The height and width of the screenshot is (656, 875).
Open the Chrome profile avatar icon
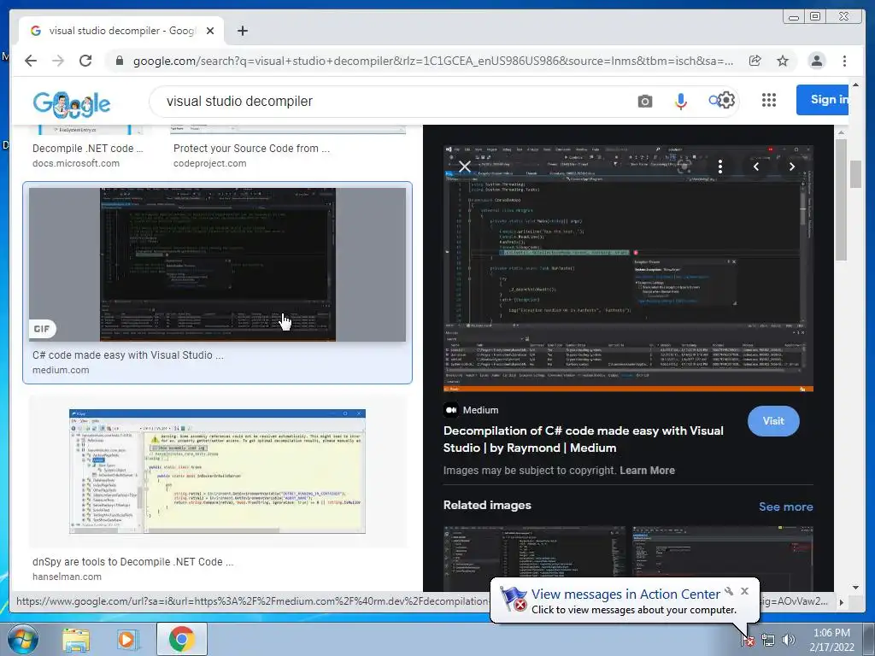tap(816, 61)
